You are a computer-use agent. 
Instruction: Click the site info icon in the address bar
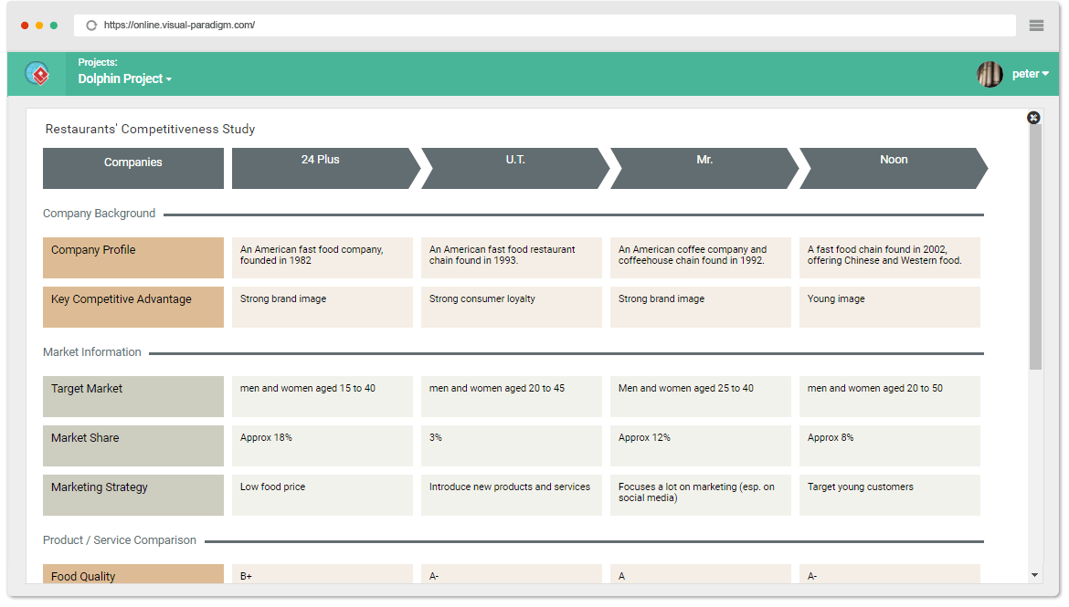coord(89,26)
